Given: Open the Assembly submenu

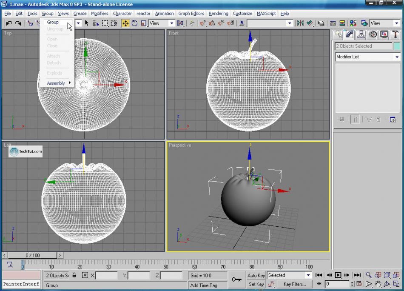Looking at the screenshot, I should coord(57,83).
